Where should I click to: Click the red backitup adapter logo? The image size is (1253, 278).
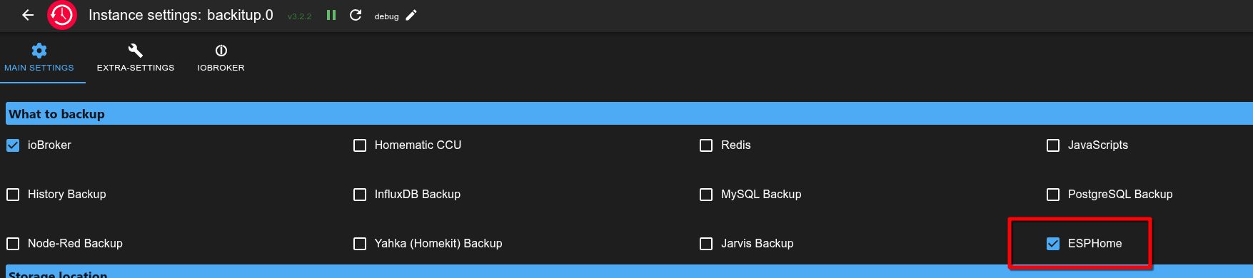(62, 15)
